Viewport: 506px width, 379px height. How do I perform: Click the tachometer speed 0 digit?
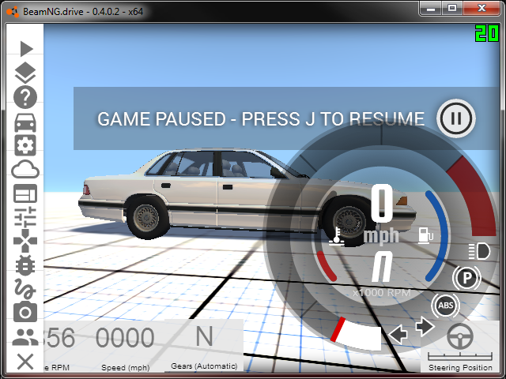pos(381,203)
